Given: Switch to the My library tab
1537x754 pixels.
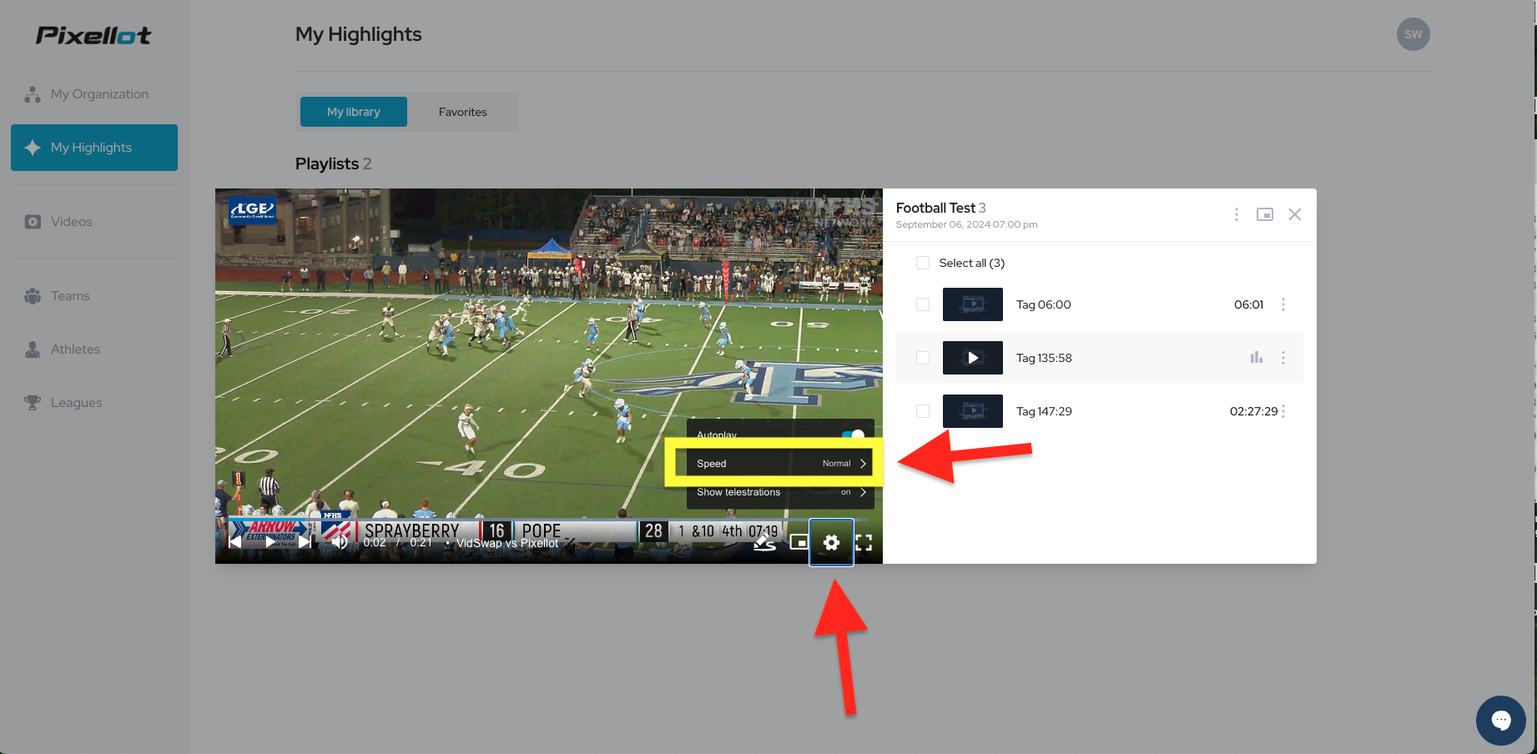Looking at the screenshot, I should (x=354, y=112).
